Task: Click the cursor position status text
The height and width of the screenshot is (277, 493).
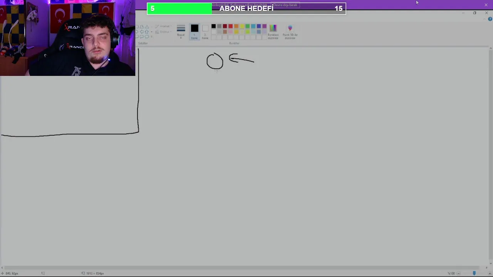Action: pos(12,274)
